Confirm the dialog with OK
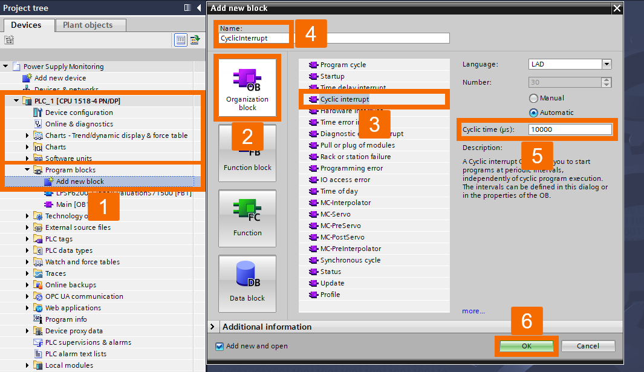The image size is (644, 372). click(x=527, y=346)
